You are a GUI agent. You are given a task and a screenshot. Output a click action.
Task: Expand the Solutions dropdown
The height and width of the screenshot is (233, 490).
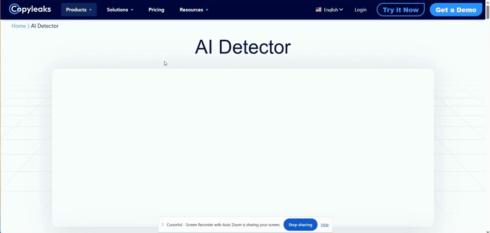click(x=120, y=10)
